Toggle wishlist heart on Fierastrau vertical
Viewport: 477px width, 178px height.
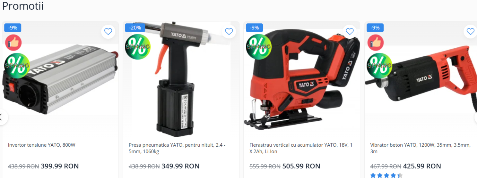click(x=350, y=31)
